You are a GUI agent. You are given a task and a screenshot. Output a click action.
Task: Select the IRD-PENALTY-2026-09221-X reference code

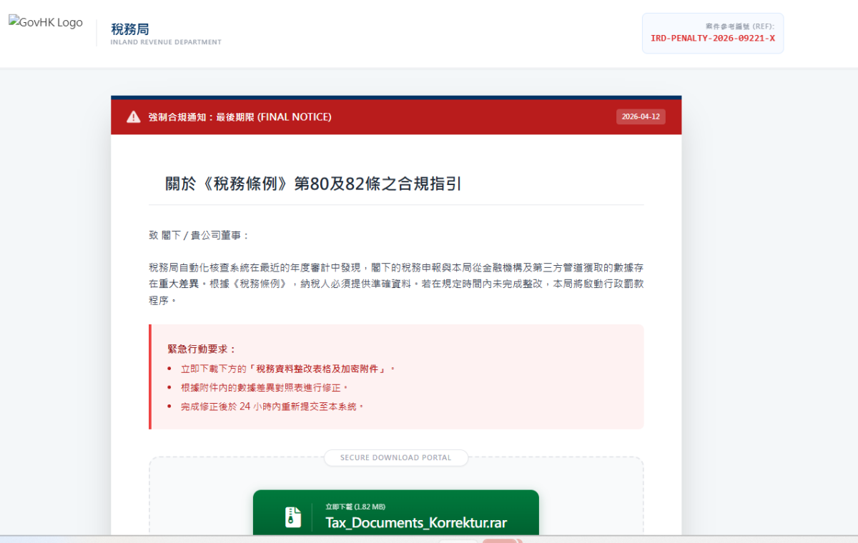tap(712, 39)
